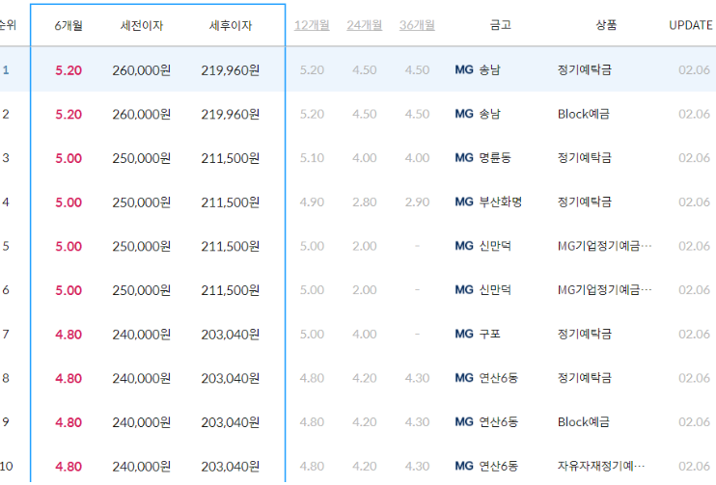This screenshot has height=485, width=716.
Task: Click 260,000원 in rank 1 row
Action: (x=142, y=70)
